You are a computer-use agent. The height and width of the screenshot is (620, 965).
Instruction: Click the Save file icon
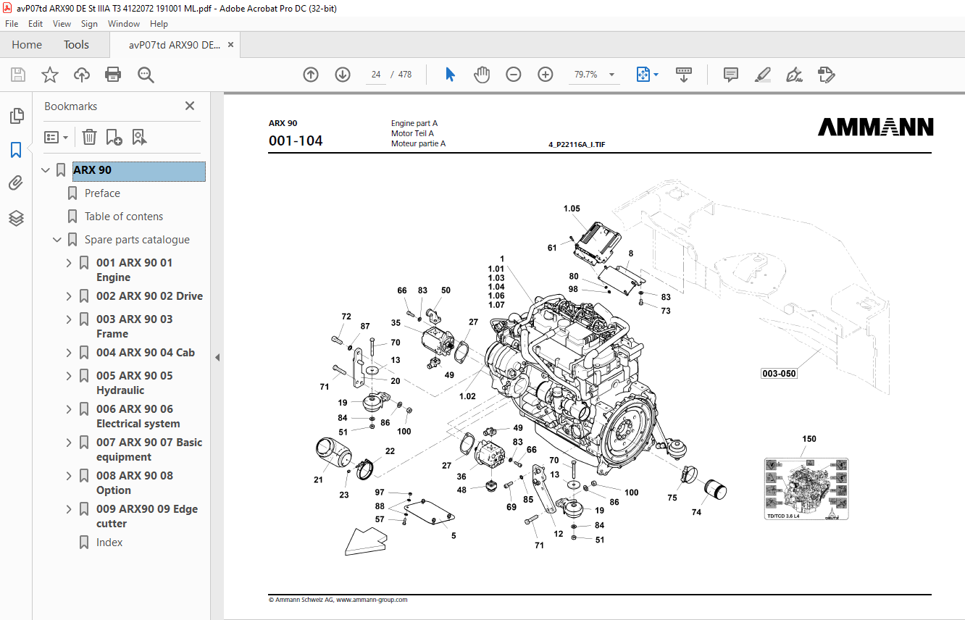18,75
